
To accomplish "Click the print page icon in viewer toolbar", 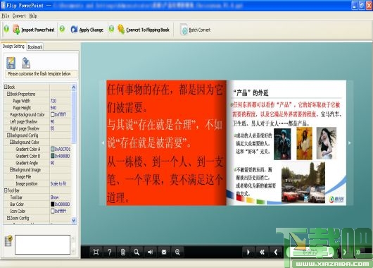I will (x=123, y=252).
